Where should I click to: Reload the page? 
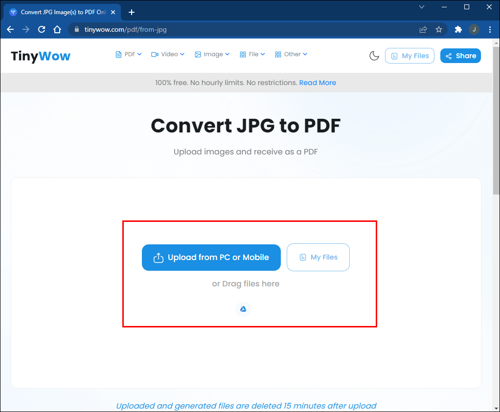pos(42,30)
